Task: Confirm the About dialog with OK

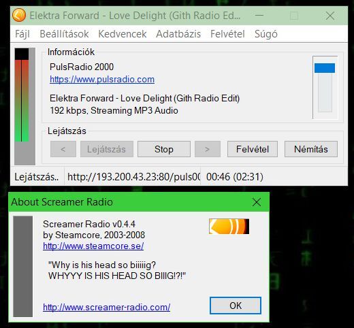Action: pos(236,306)
